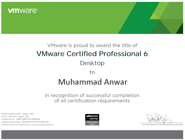The width and height of the screenshot is (185, 140).
Task: Select the valid through date 'April 9, 2017'
Action: 24,116
